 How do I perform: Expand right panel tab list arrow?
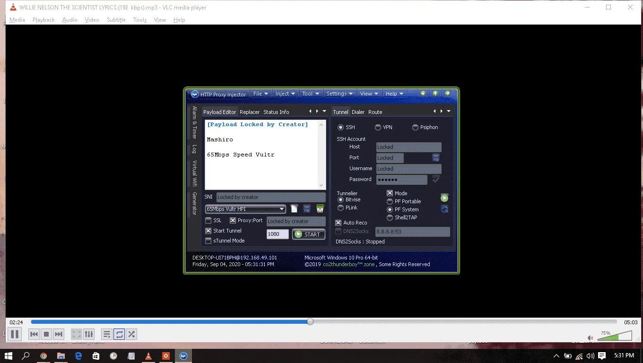pos(449,111)
